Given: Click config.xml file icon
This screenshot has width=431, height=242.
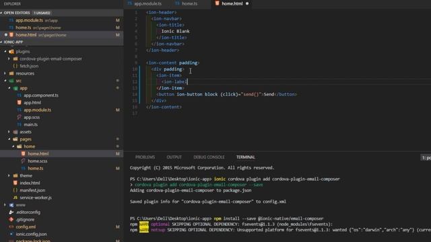Looking at the screenshot, I should coord(11,227).
